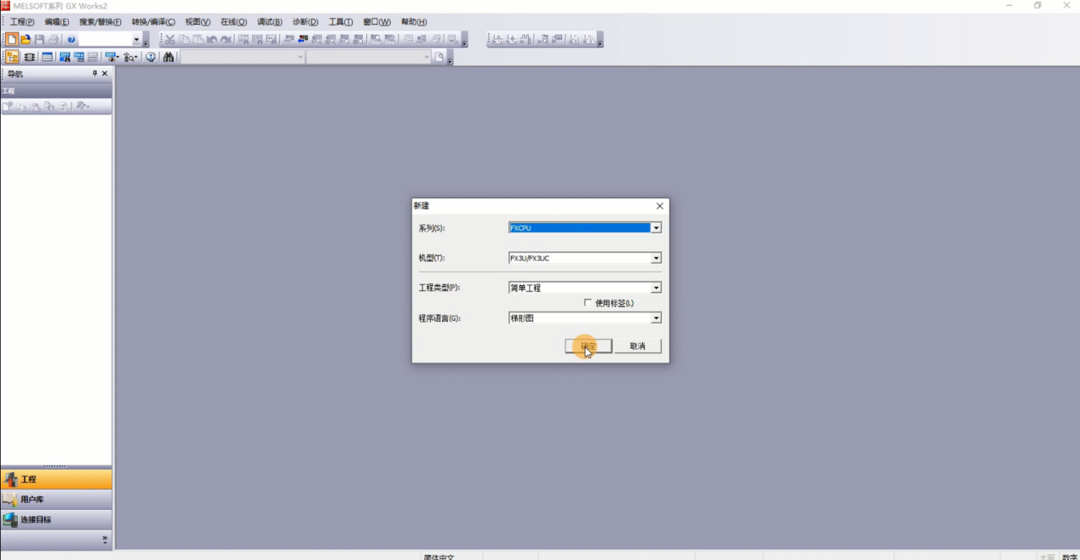
Task: Expand the first empty combo box in the second toolbar
Action: 301,57
